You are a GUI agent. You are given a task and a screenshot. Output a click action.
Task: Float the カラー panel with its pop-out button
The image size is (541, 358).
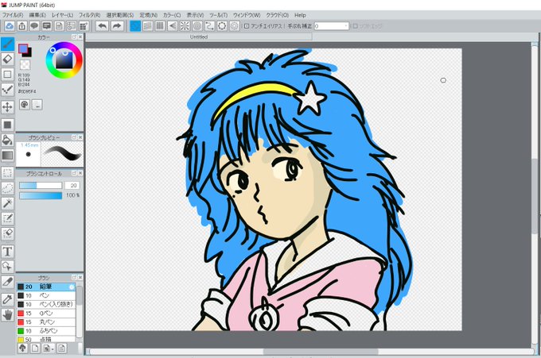74,37
